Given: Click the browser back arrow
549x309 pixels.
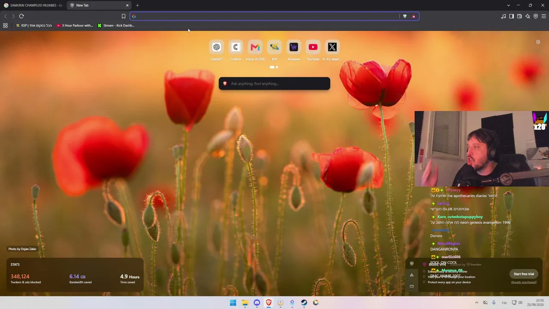Looking at the screenshot, I should coord(6,16).
